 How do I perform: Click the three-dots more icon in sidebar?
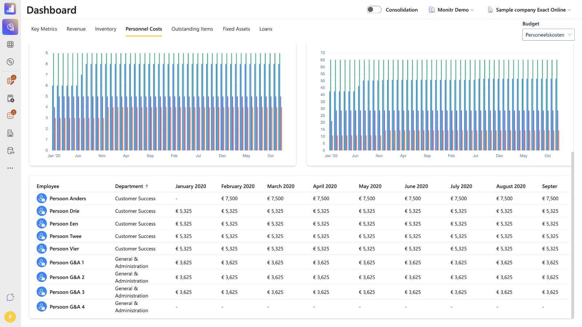point(10,168)
